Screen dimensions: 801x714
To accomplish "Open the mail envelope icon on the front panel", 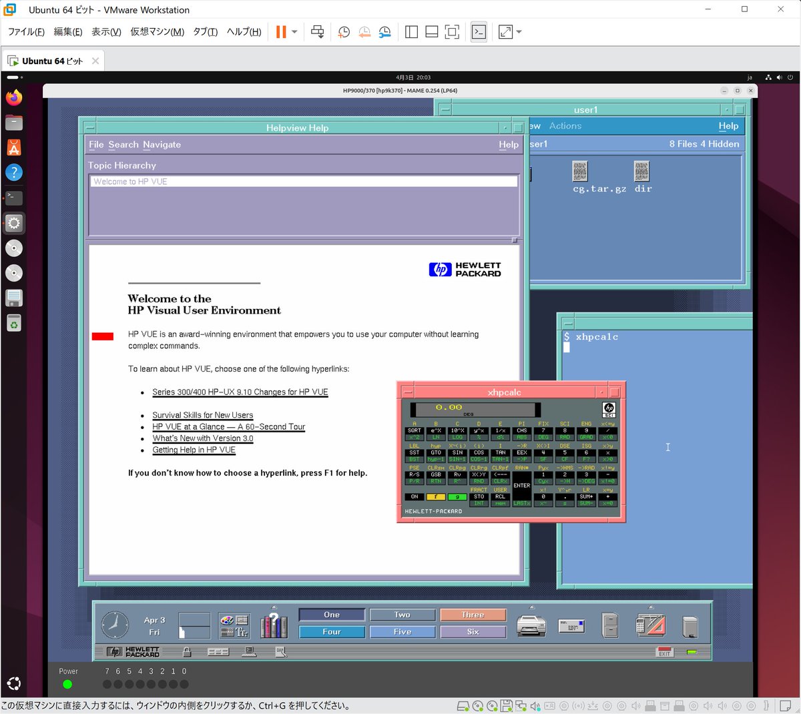I will (571, 626).
